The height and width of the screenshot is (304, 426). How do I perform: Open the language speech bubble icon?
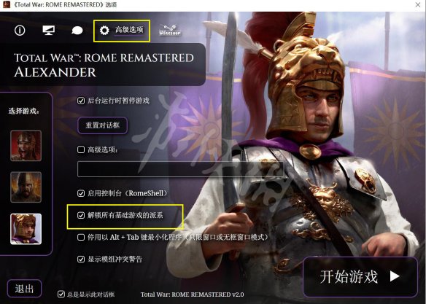(77, 31)
